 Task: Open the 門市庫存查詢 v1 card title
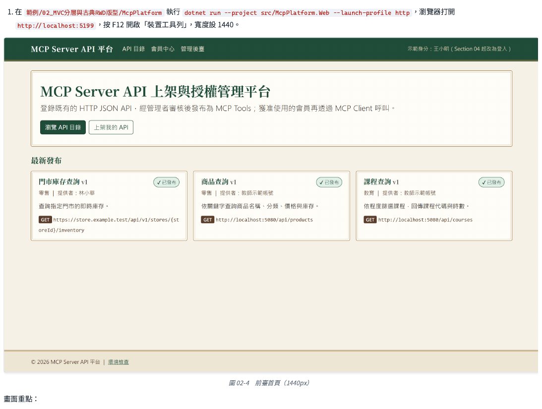click(x=63, y=182)
